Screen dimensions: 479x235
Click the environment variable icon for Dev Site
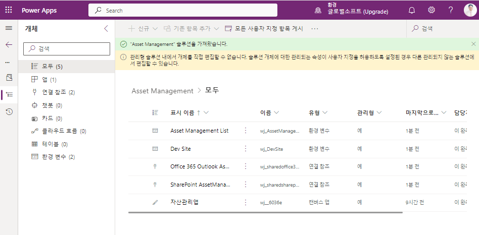pyautogui.click(x=155, y=149)
